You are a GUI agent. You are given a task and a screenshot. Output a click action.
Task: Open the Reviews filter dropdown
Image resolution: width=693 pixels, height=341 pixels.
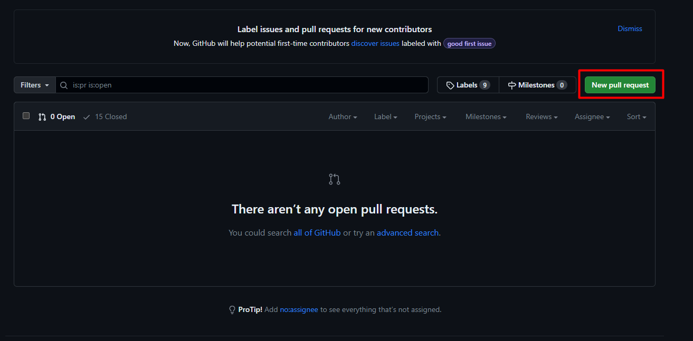542,117
